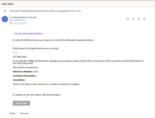Click sender address IT-helpdesk@wisconsin.edu
This screenshot has height=118, width=155.
click(23, 17)
